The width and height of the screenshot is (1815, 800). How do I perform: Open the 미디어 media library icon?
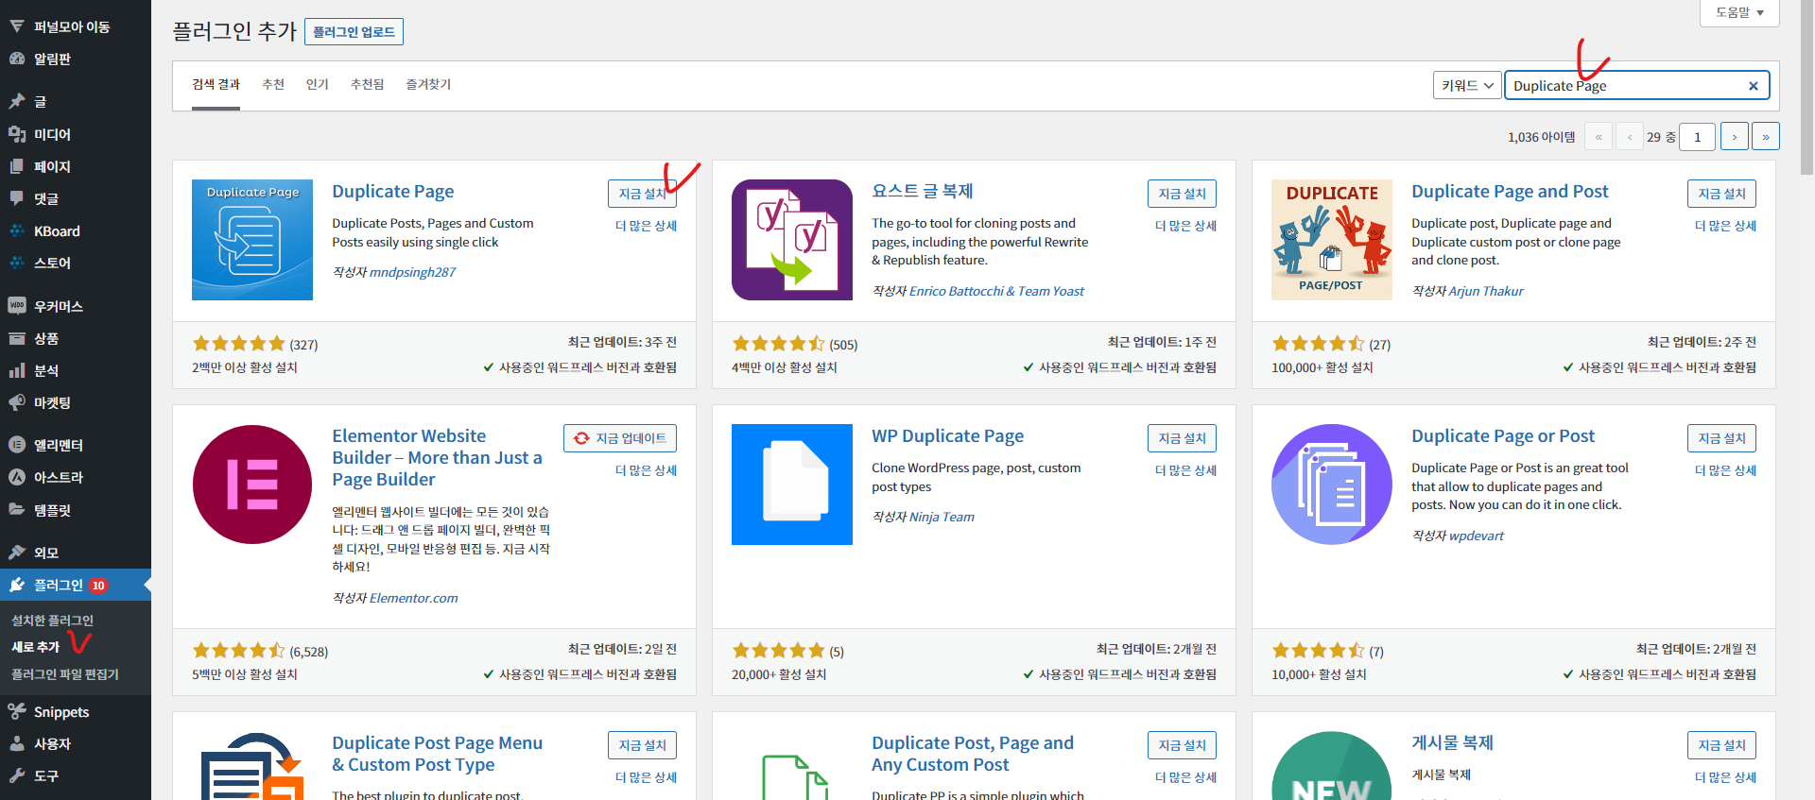tap(17, 134)
